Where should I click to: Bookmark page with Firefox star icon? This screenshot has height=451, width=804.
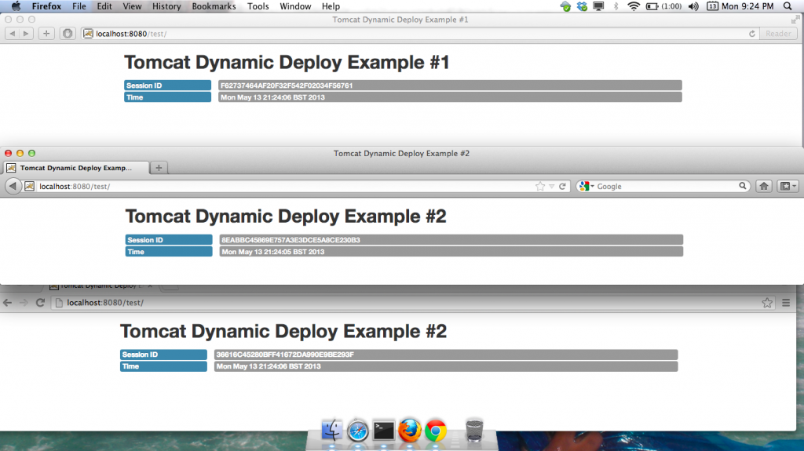539,187
